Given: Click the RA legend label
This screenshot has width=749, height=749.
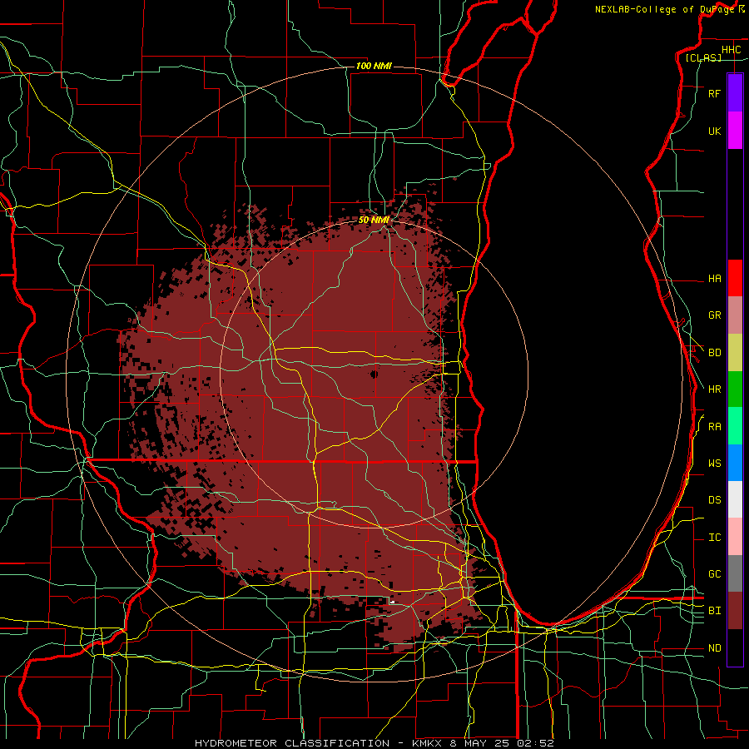Looking at the screenshot, I should 714,427.
